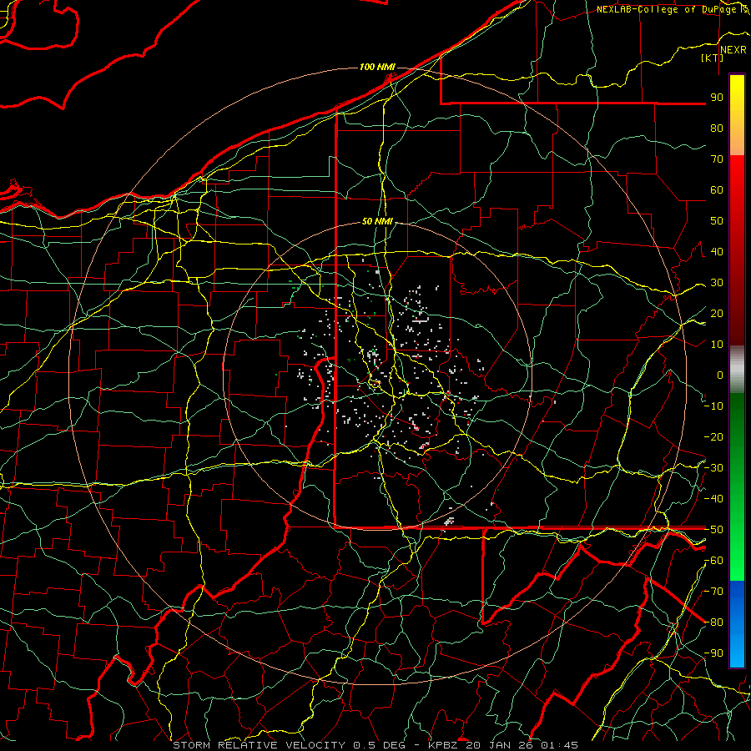Click the 01:45 timestamp in the caption
The width and height of the screenshot is (751, 751).
tap(559, 745)
